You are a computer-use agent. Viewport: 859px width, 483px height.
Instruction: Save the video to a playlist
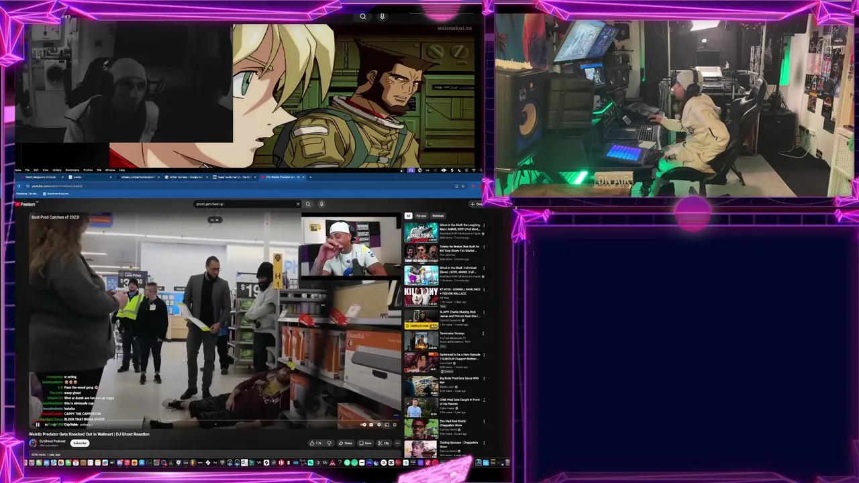click(x=365, y=443)
